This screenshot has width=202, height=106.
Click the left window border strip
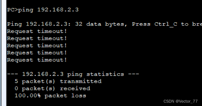pyautogui.click(x=3, y=53)
